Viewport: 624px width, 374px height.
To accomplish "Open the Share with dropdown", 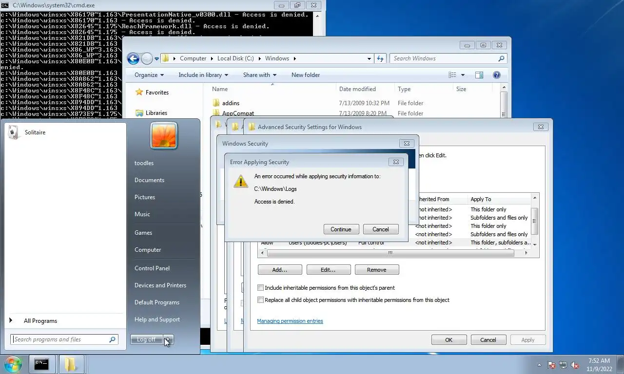I will (260, 75).
